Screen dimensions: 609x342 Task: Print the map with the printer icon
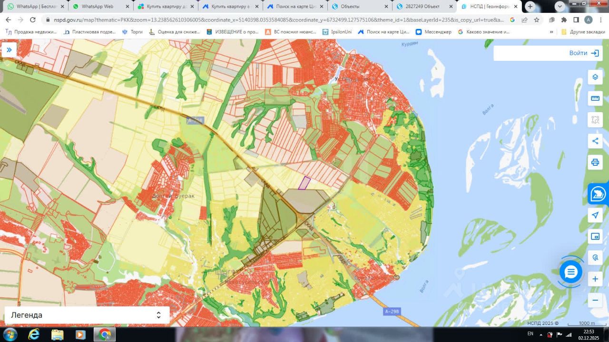(x=595, y=162)
